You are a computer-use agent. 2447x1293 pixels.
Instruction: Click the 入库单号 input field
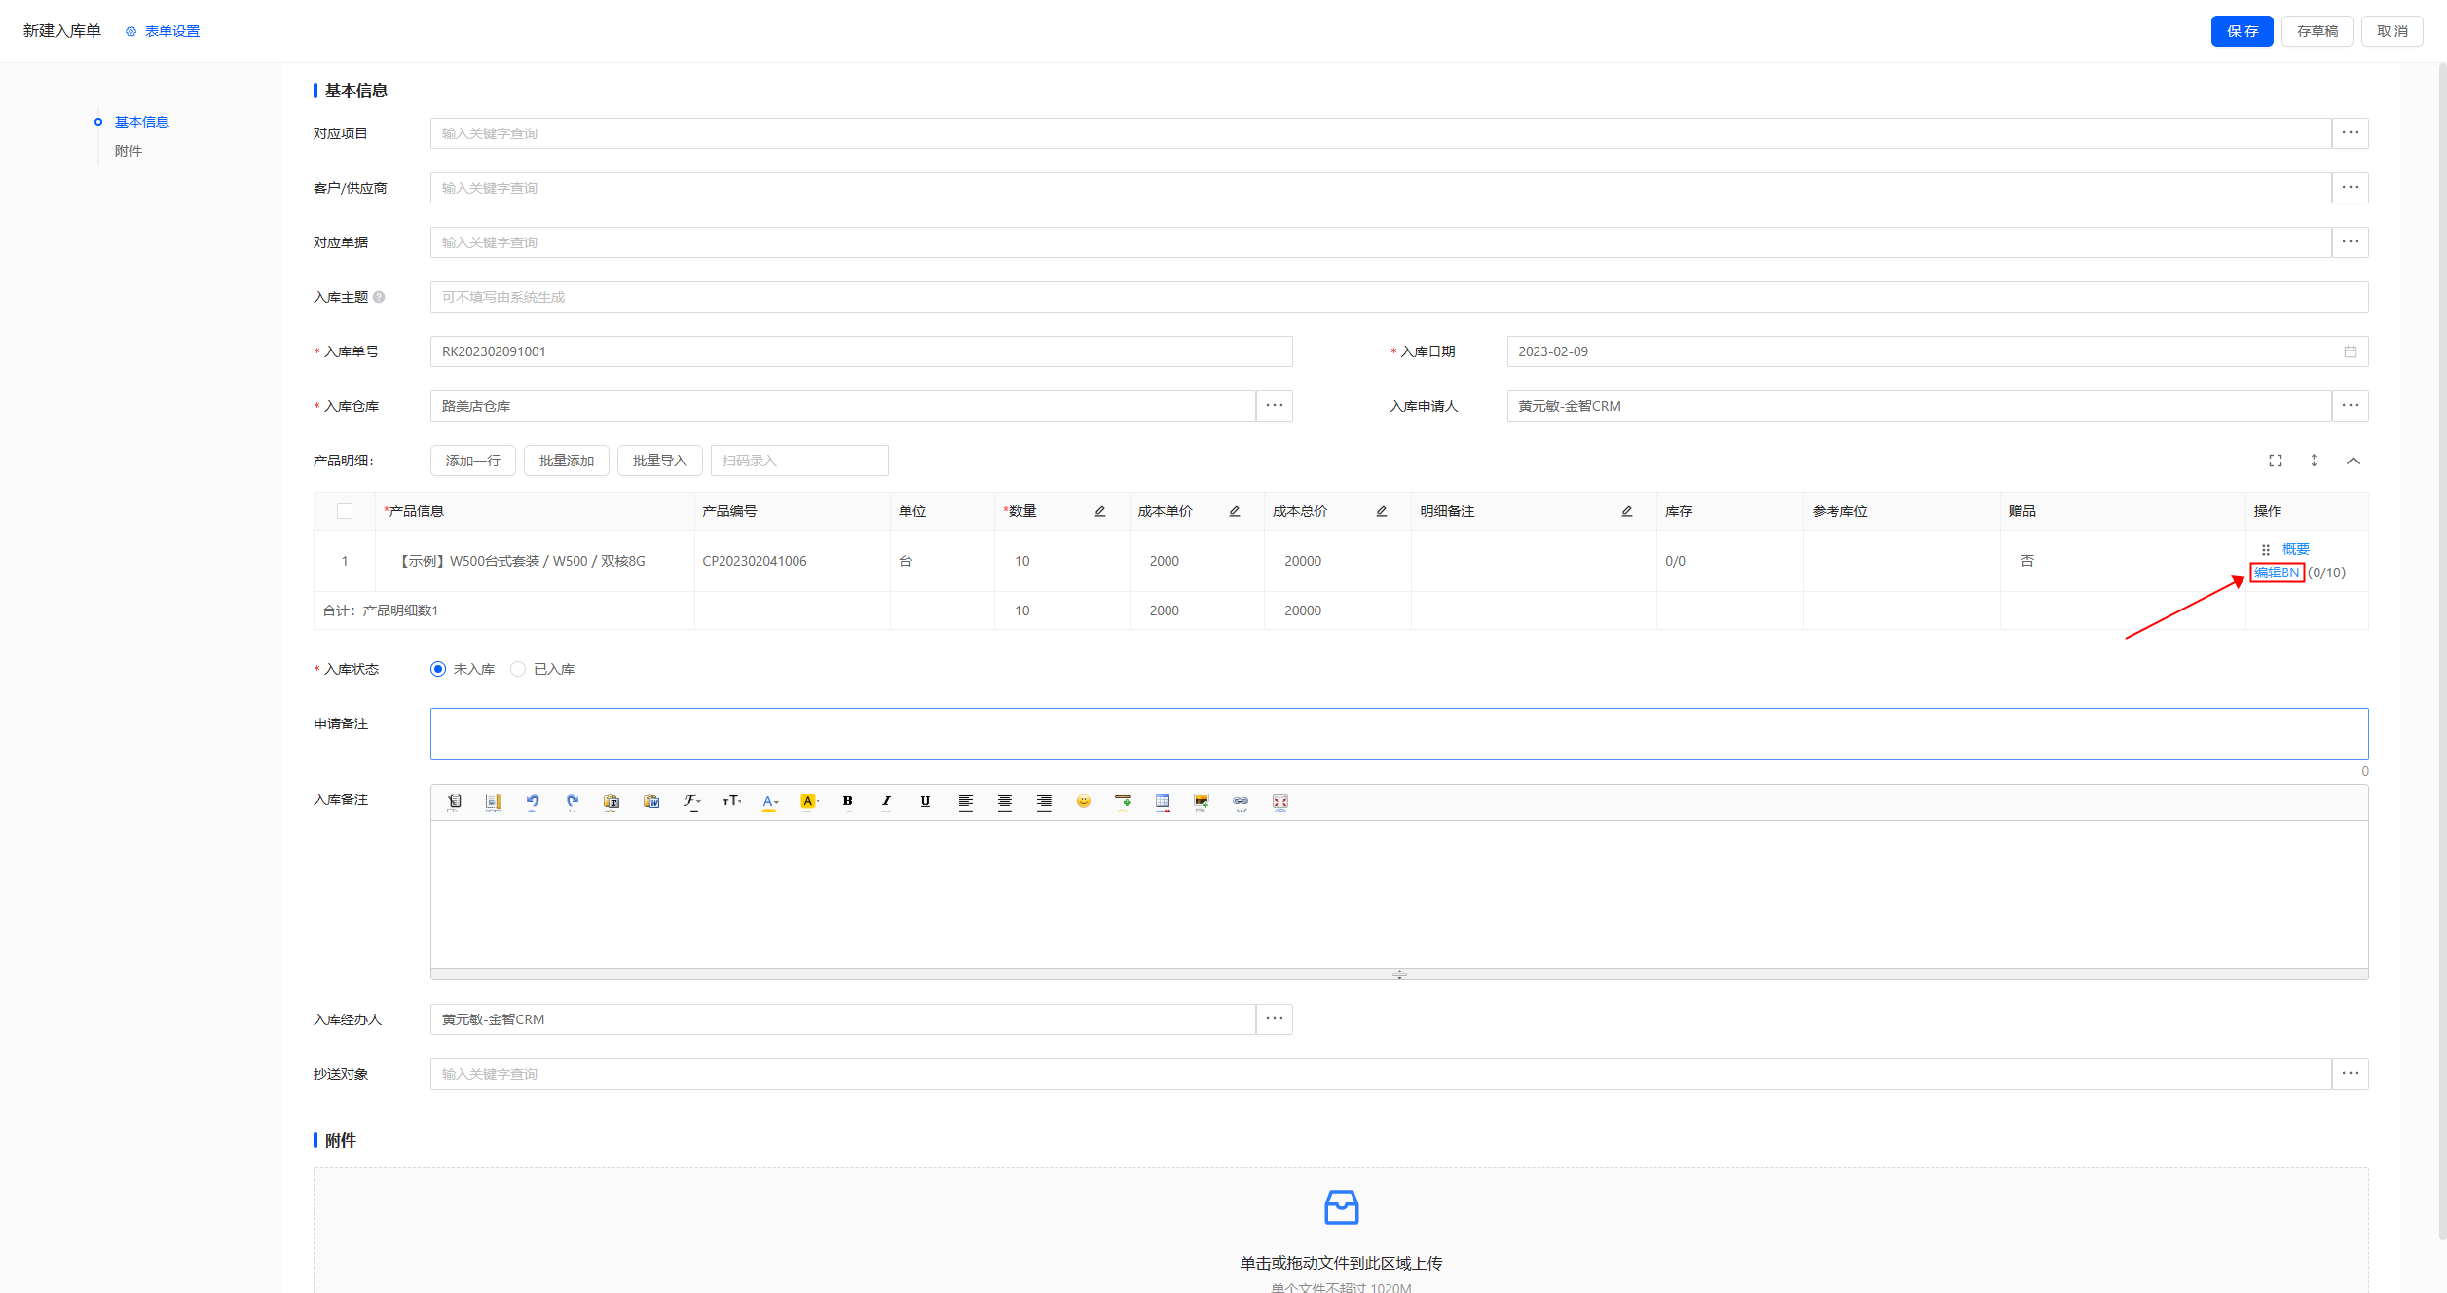coord(862,351)
